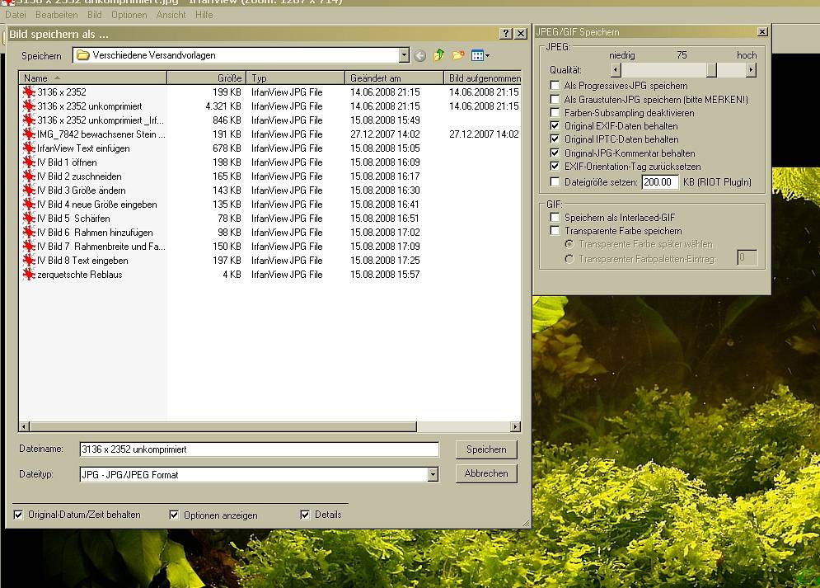Toggle Optionen anzeigen checkbox
Viewport: 820px width, 588px height.
[174, 515]
